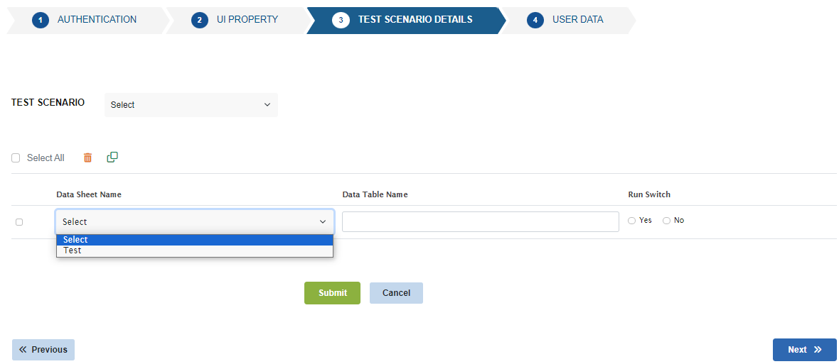Open the Test Scenario dropdown

[x=191, y=105]
